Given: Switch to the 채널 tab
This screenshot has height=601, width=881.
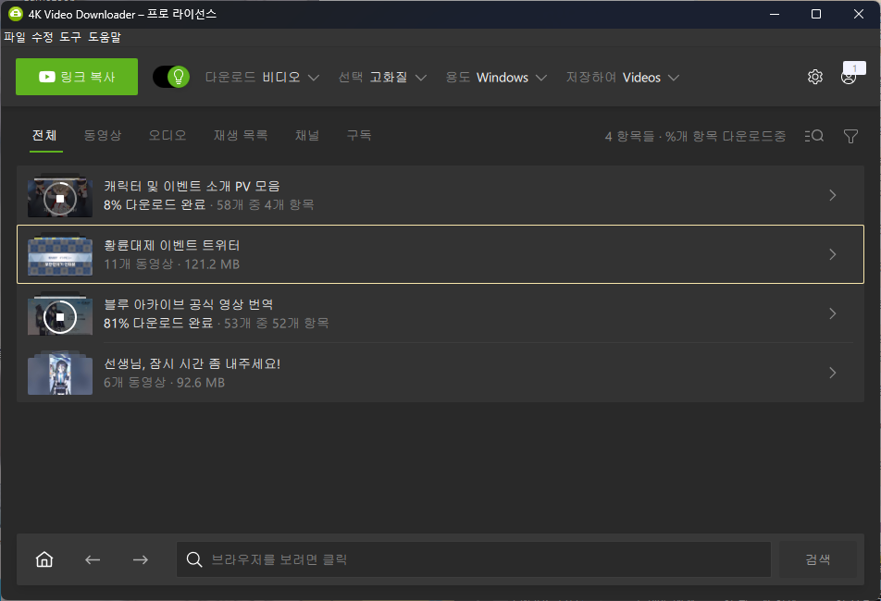Looking at the screenshot, I should [x=307, y=135].
